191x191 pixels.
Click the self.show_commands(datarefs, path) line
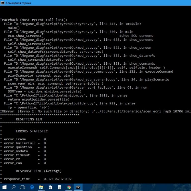pos(42,60)
